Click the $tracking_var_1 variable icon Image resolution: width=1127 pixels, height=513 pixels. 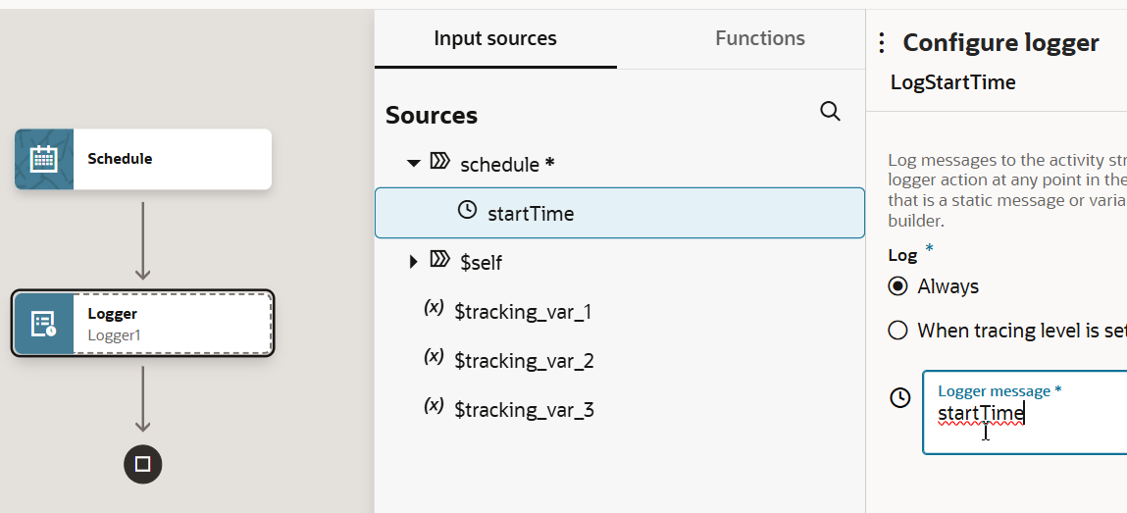click(434, 309)
